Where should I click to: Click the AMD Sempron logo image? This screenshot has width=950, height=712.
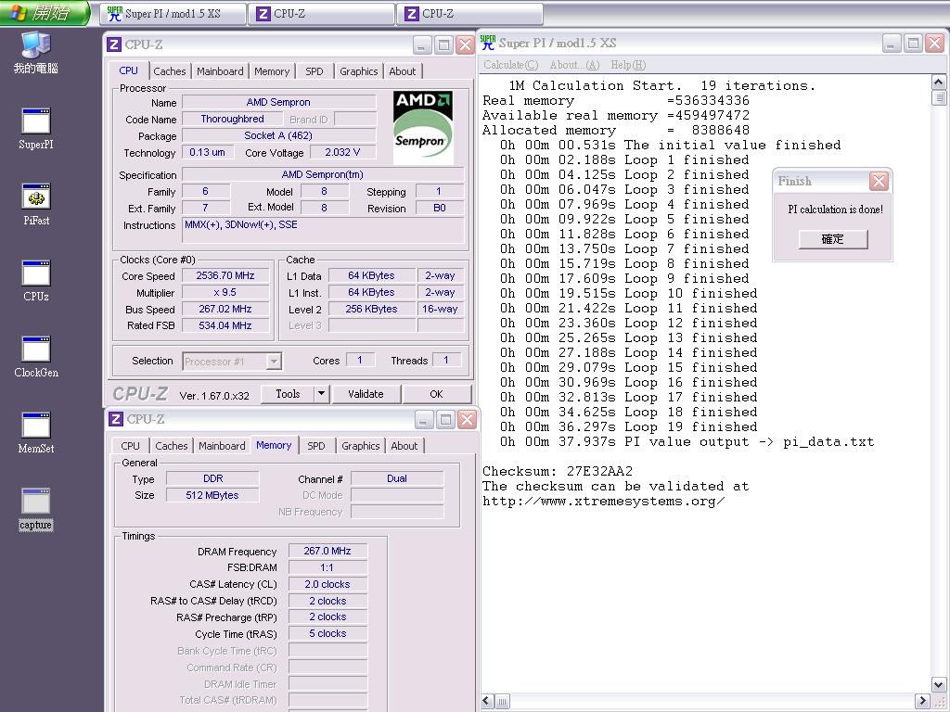423,128
